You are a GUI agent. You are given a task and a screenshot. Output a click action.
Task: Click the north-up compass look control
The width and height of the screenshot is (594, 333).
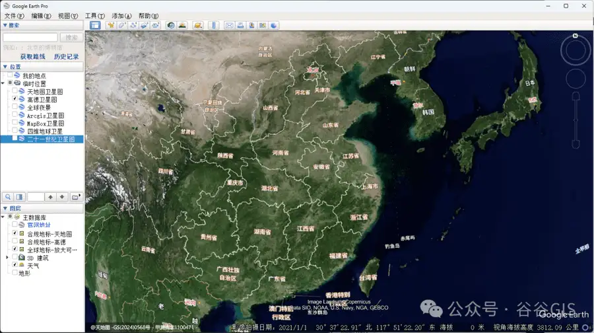(x=576, y=50)
